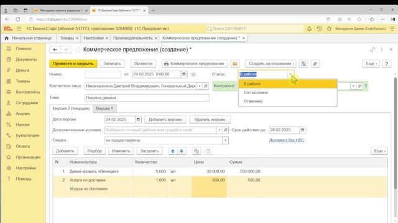Print Коммерческое предложение button
Screen dimensions: 398x223
coord(195,64)
